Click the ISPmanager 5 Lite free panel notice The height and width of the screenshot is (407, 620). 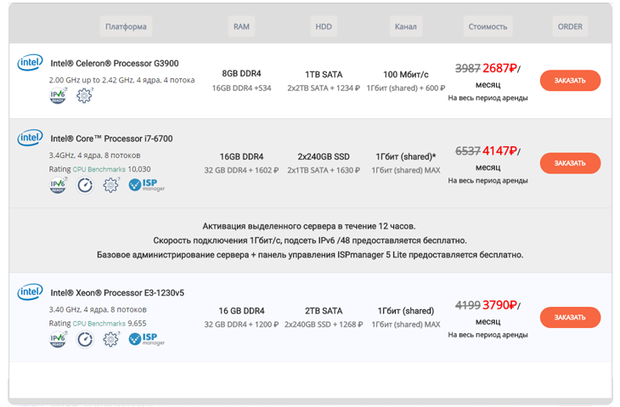(x=310, y=255)
